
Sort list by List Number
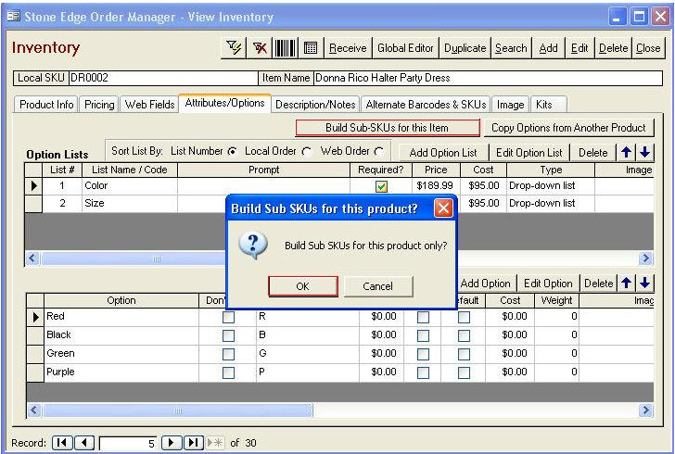(x=233, y=151)
